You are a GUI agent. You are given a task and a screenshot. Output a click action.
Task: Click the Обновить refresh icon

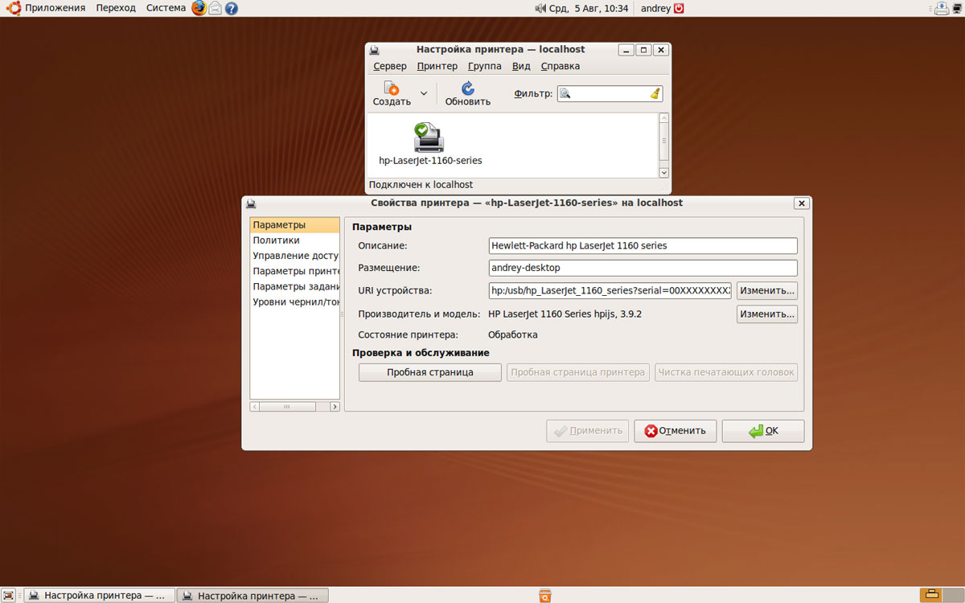467,88
